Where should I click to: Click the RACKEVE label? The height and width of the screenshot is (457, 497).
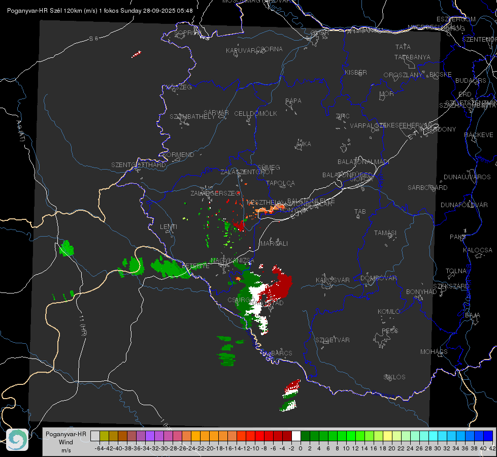(x=479, y=135)
